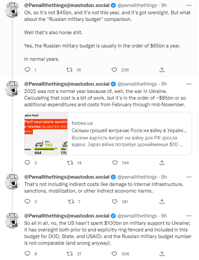Viewport: 199px width, 260px height.
Task: Like the tweet with 236 likes
Action: pos(114,70)
